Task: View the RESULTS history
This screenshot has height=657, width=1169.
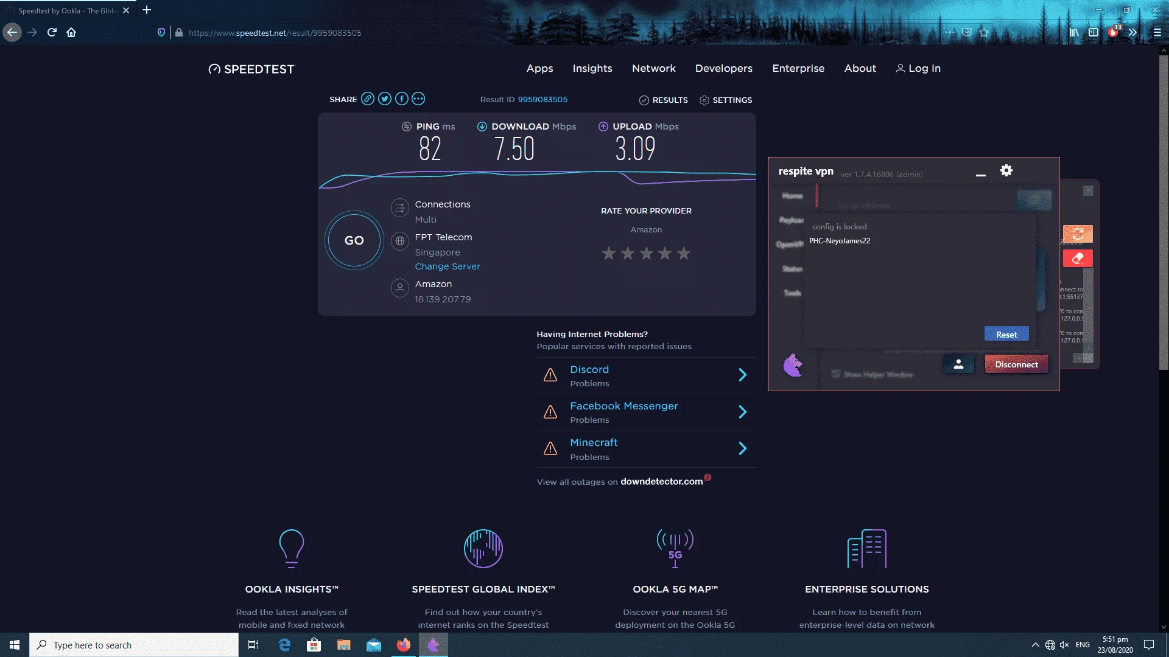Action: pyautogui.click(x=664, y=100)
